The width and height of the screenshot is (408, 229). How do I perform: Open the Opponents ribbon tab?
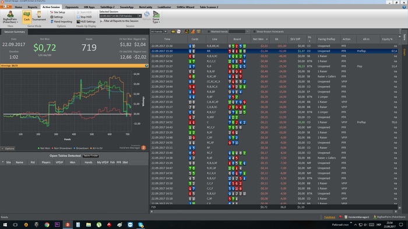click(x=72, y=7)
